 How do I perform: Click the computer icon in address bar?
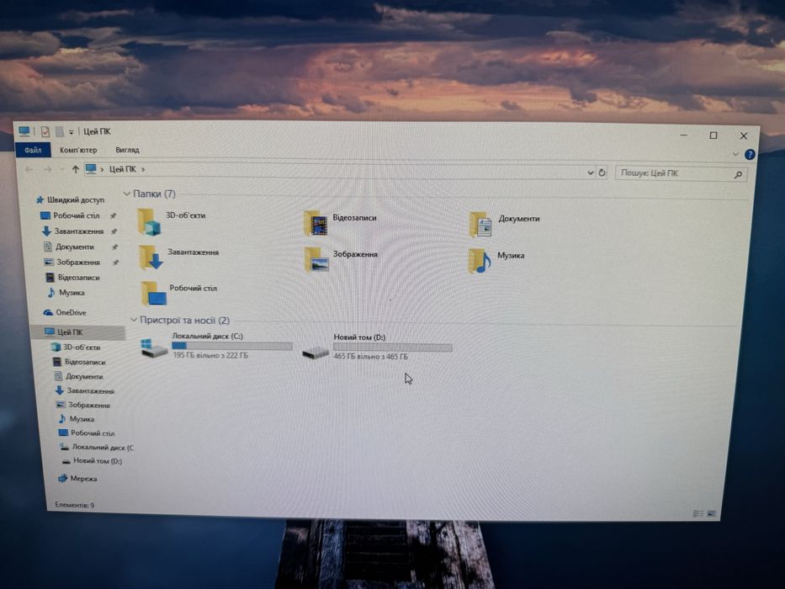coord(91,169)
